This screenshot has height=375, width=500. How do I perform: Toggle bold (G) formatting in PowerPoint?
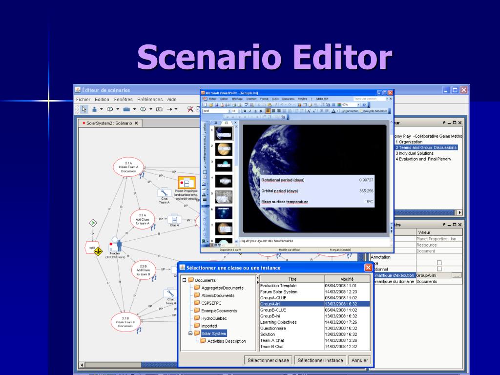(x=245, y=111)
